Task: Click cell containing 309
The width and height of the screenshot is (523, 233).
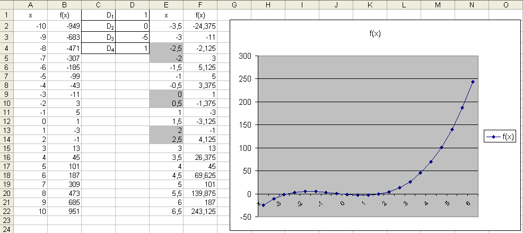Action: coord(64,184)
